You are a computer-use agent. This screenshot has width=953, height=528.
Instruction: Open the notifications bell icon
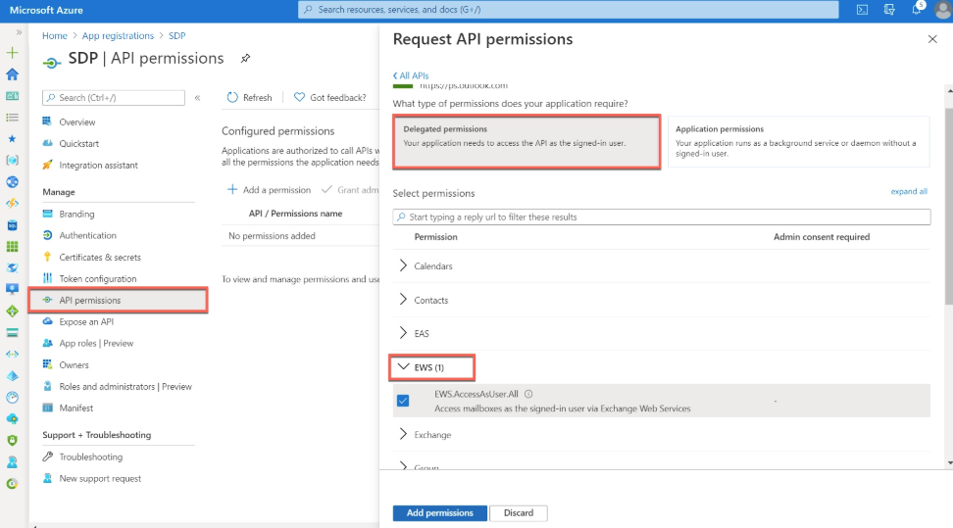click(x=917, y=10)
